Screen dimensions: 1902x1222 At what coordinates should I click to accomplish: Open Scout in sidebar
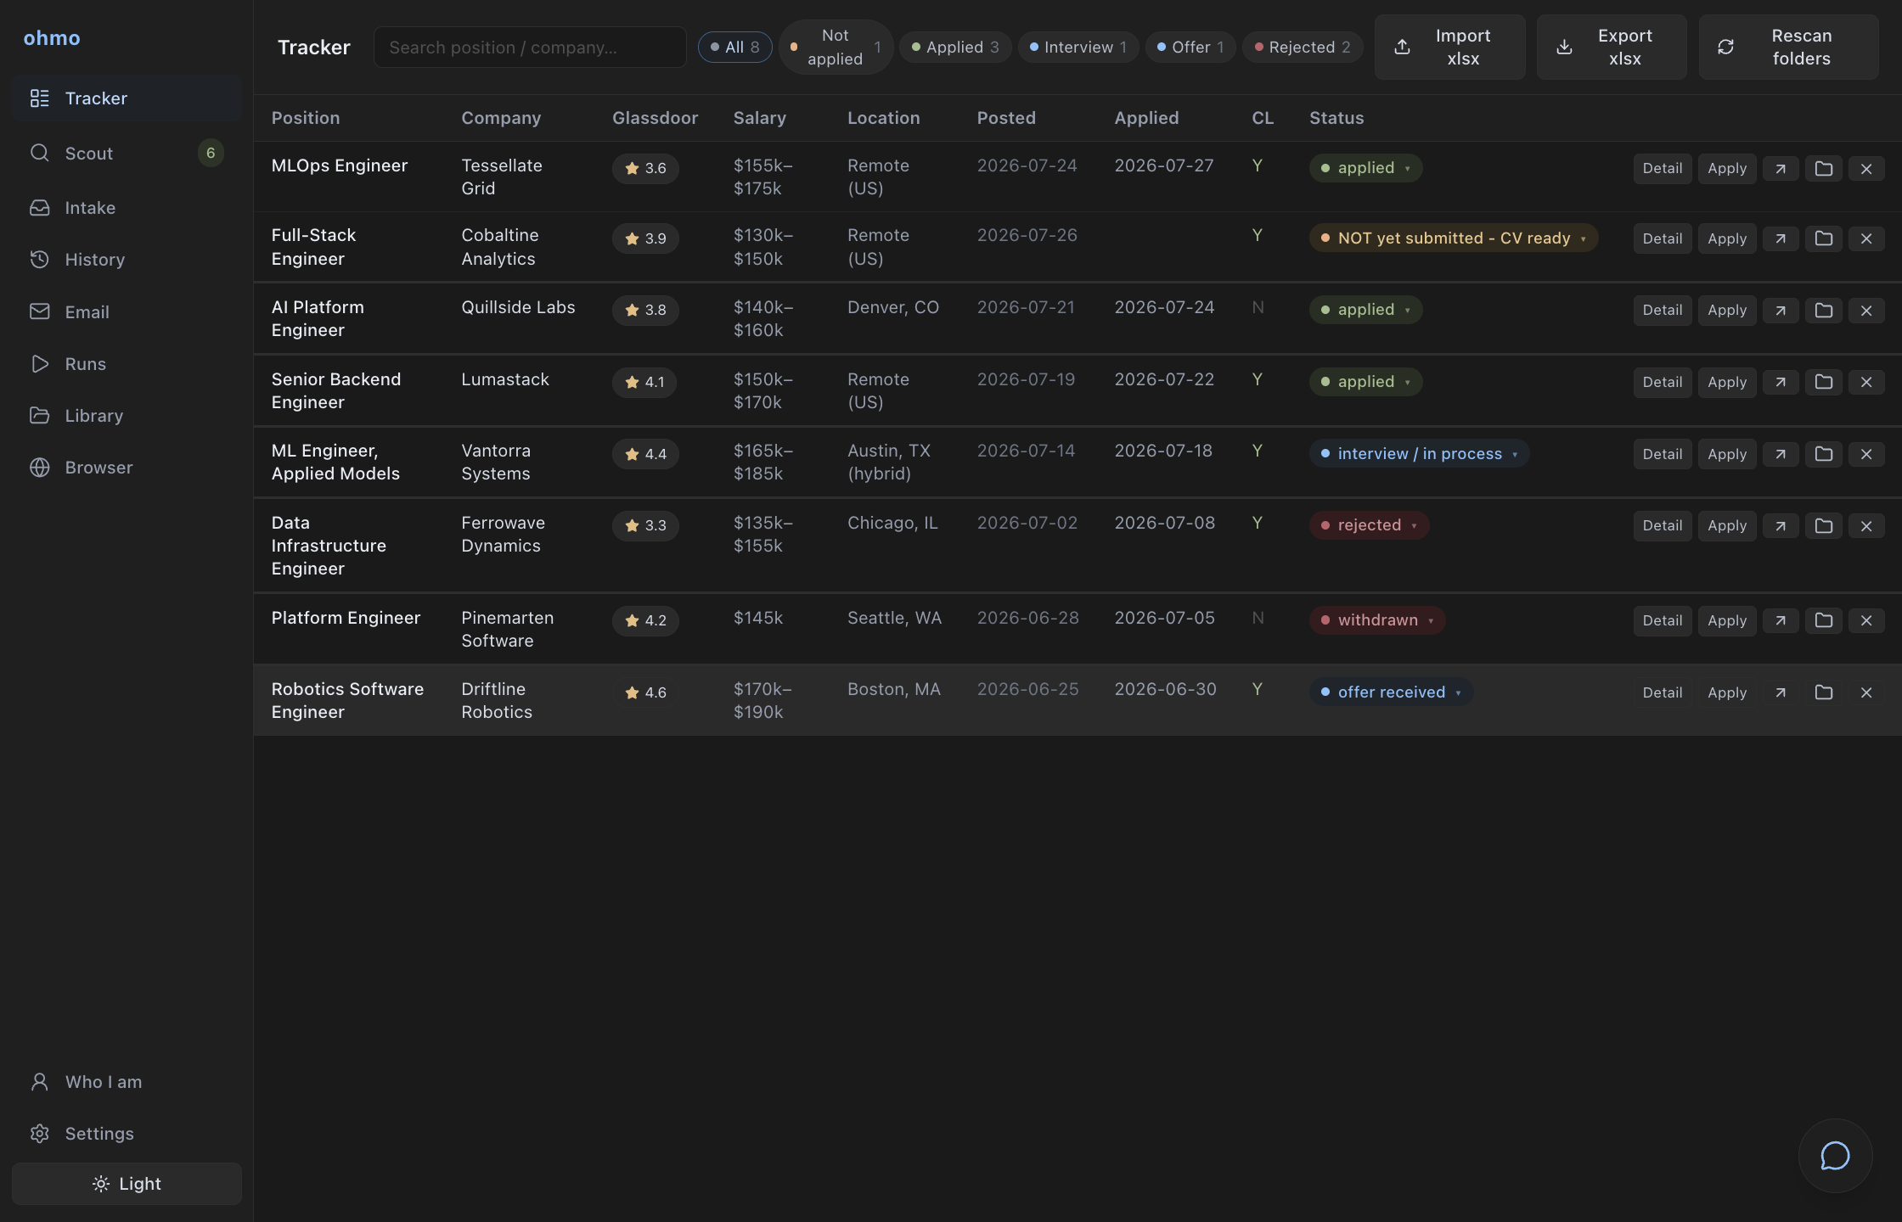(127, 154)
